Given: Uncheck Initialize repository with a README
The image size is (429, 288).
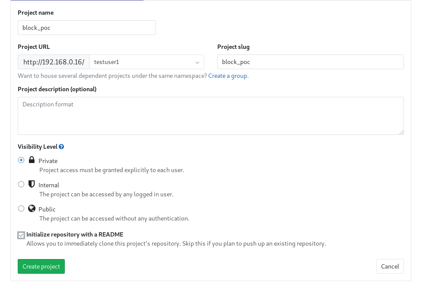Looking at the screenshot, I should coord(21,235).
